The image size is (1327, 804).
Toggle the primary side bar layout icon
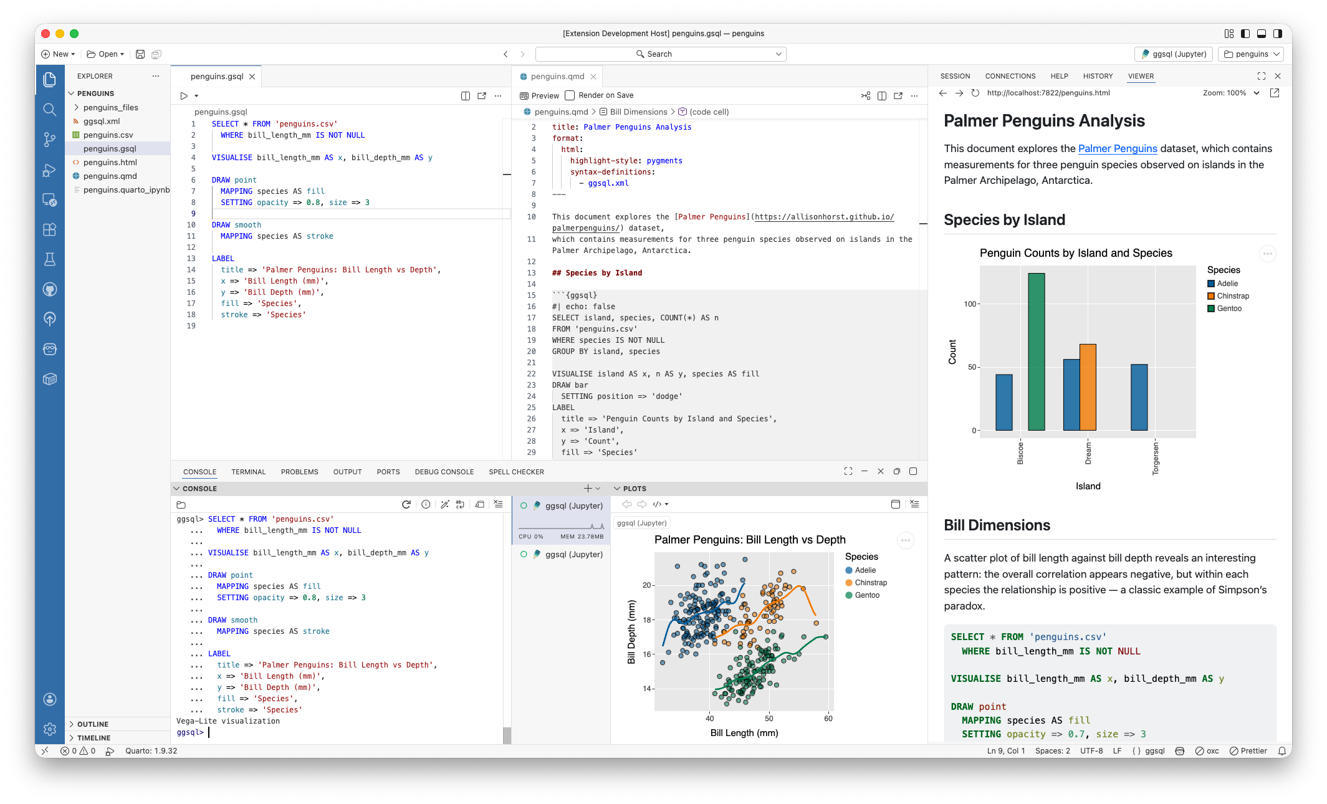point(1245,34)
